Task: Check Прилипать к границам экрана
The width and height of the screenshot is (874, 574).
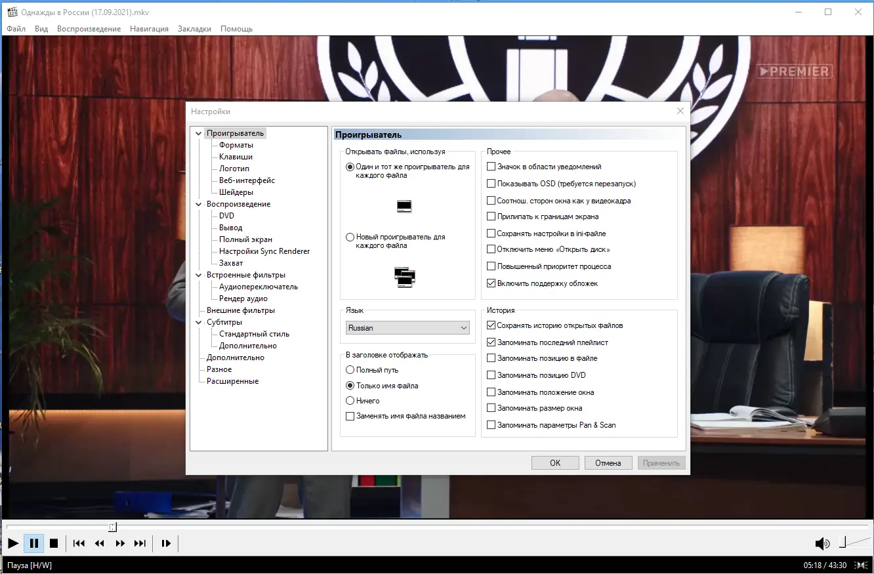Action: click(x=491, y=216)
